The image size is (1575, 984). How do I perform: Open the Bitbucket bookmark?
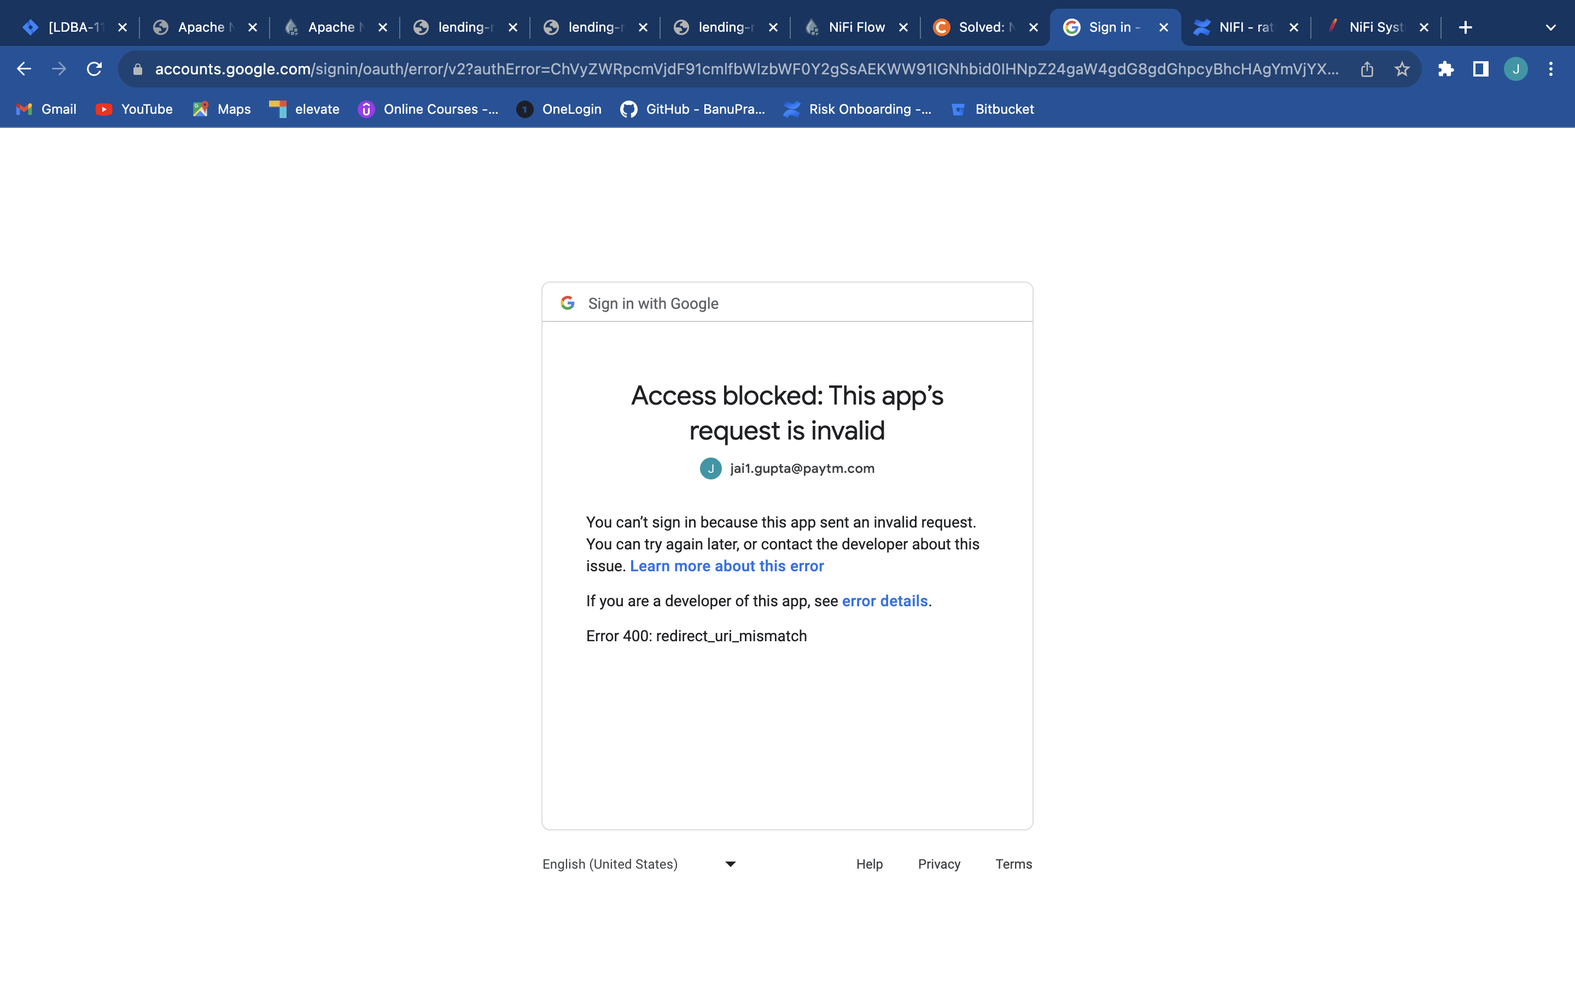pos(993,109)
